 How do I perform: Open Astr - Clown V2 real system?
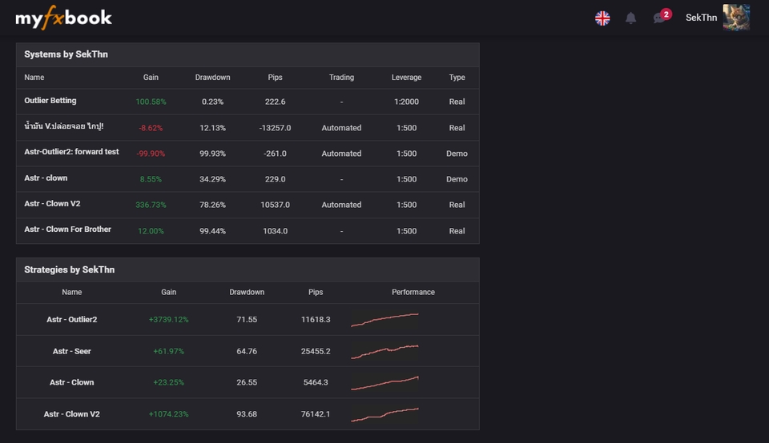(x=53, y=204)
